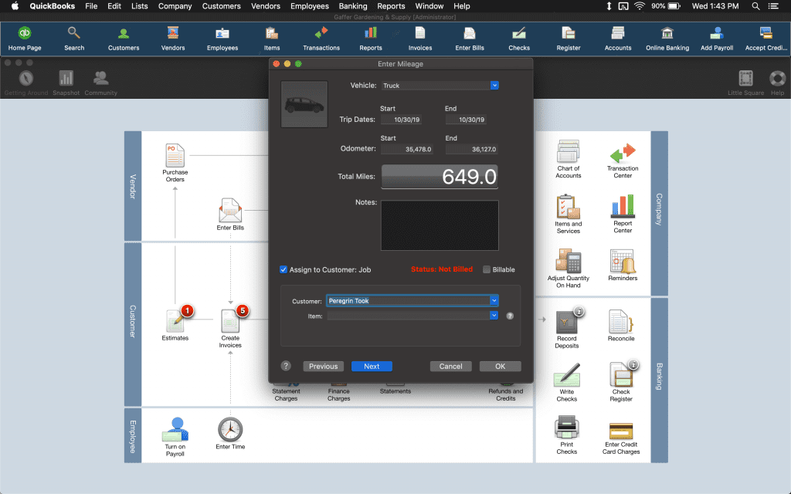
Task: Open Online Banking in the toolbar
Action: click(667, 39)
